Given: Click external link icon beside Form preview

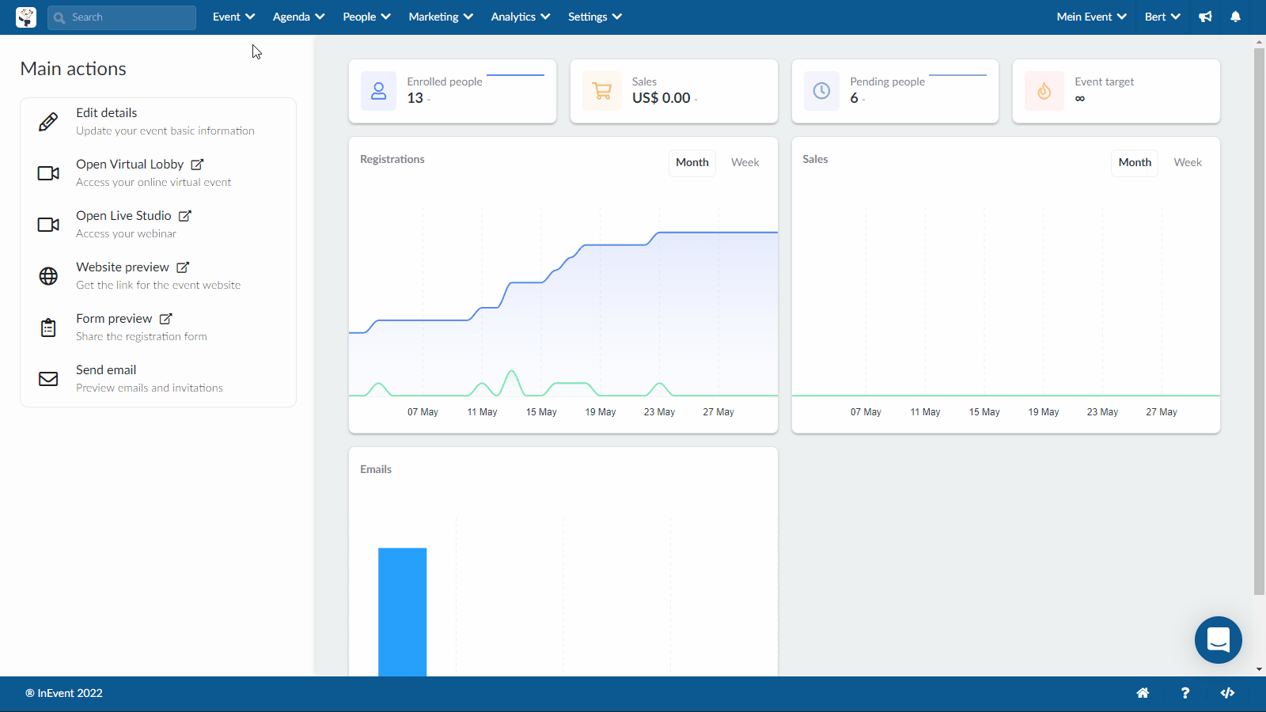Looking at the screenshot, I should point(166,319).
